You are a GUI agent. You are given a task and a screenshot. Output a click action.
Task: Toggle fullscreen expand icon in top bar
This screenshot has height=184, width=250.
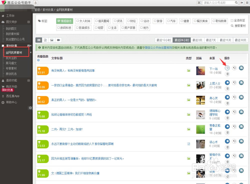point(199,2)
